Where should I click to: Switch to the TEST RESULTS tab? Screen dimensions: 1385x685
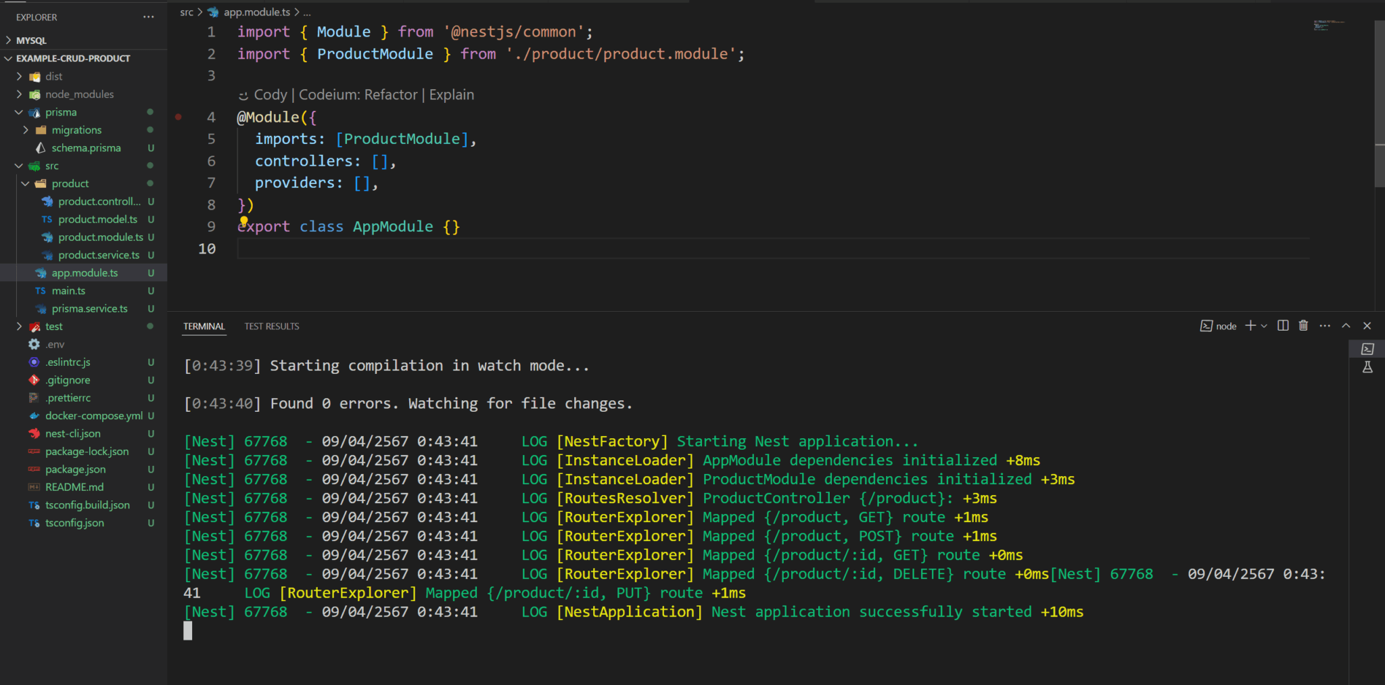[271, 326]
